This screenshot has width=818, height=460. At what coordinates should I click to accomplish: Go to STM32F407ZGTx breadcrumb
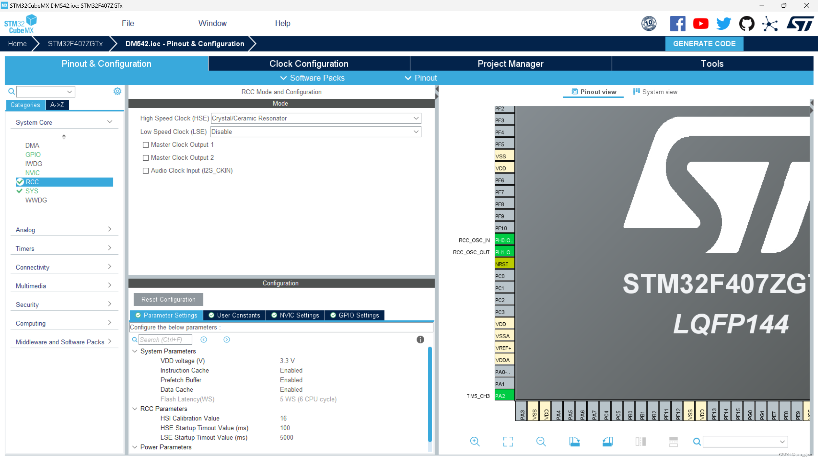pyautogui.click(x=75, y=44)
